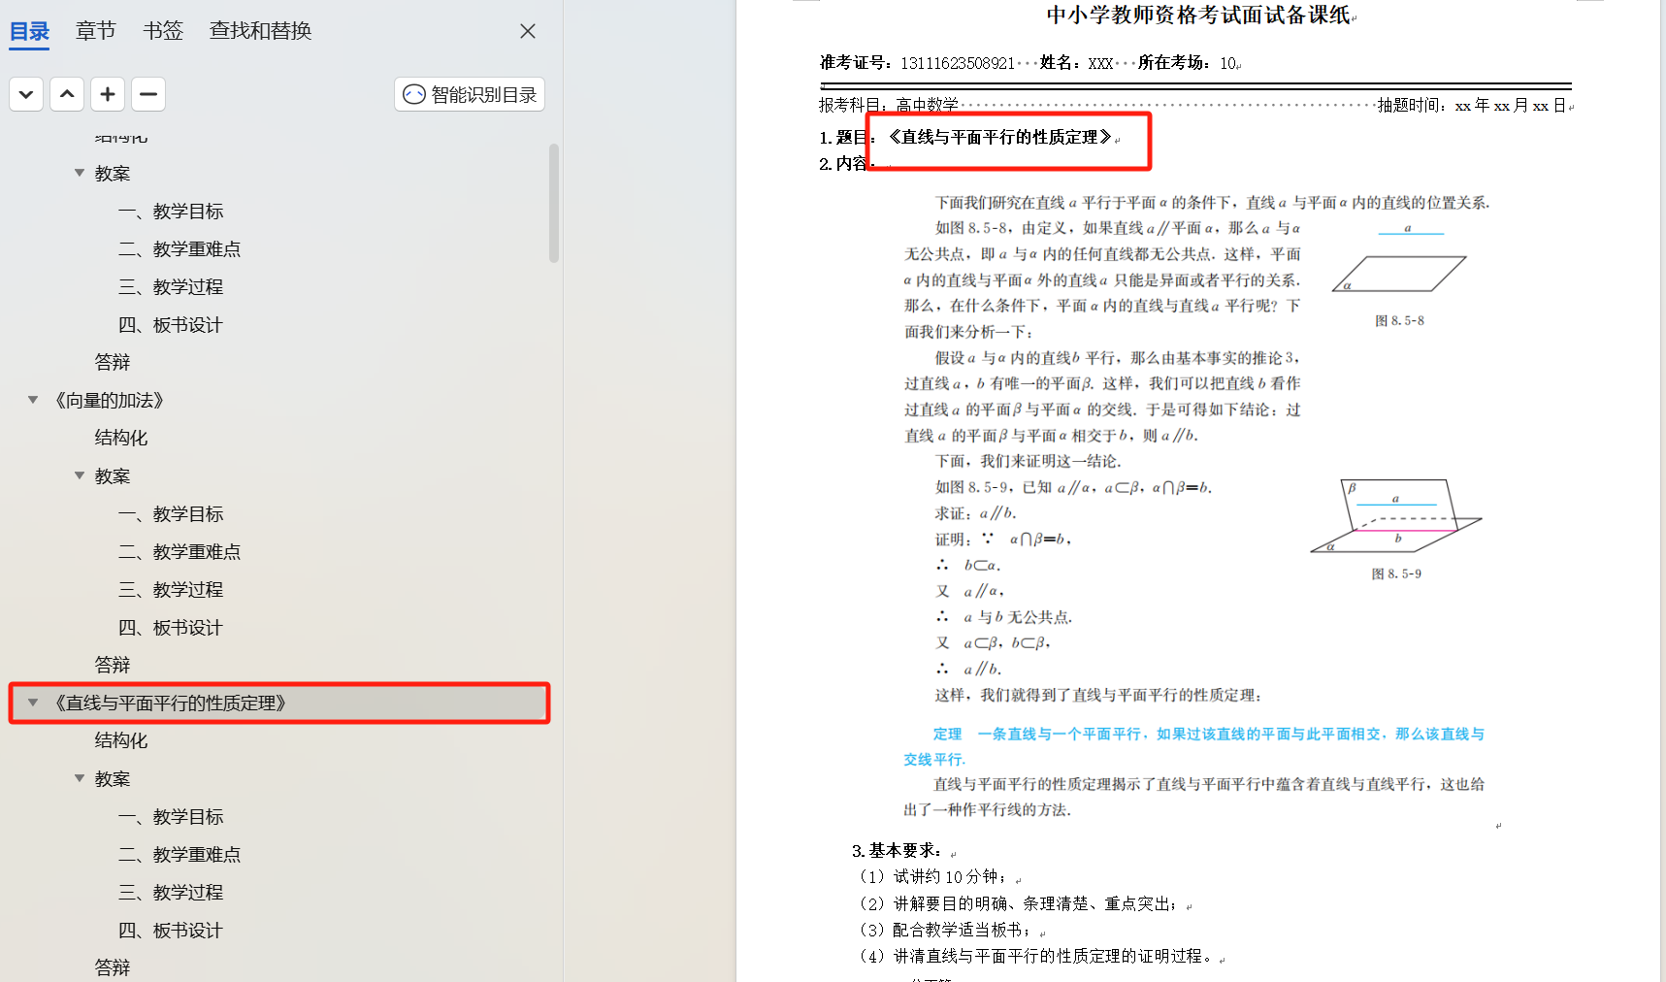Image resolution: width=1666 pixels, height=982 pixels.
Task: Click the figure 图 8.5-9 diagram
Action: pos(1396,517)
